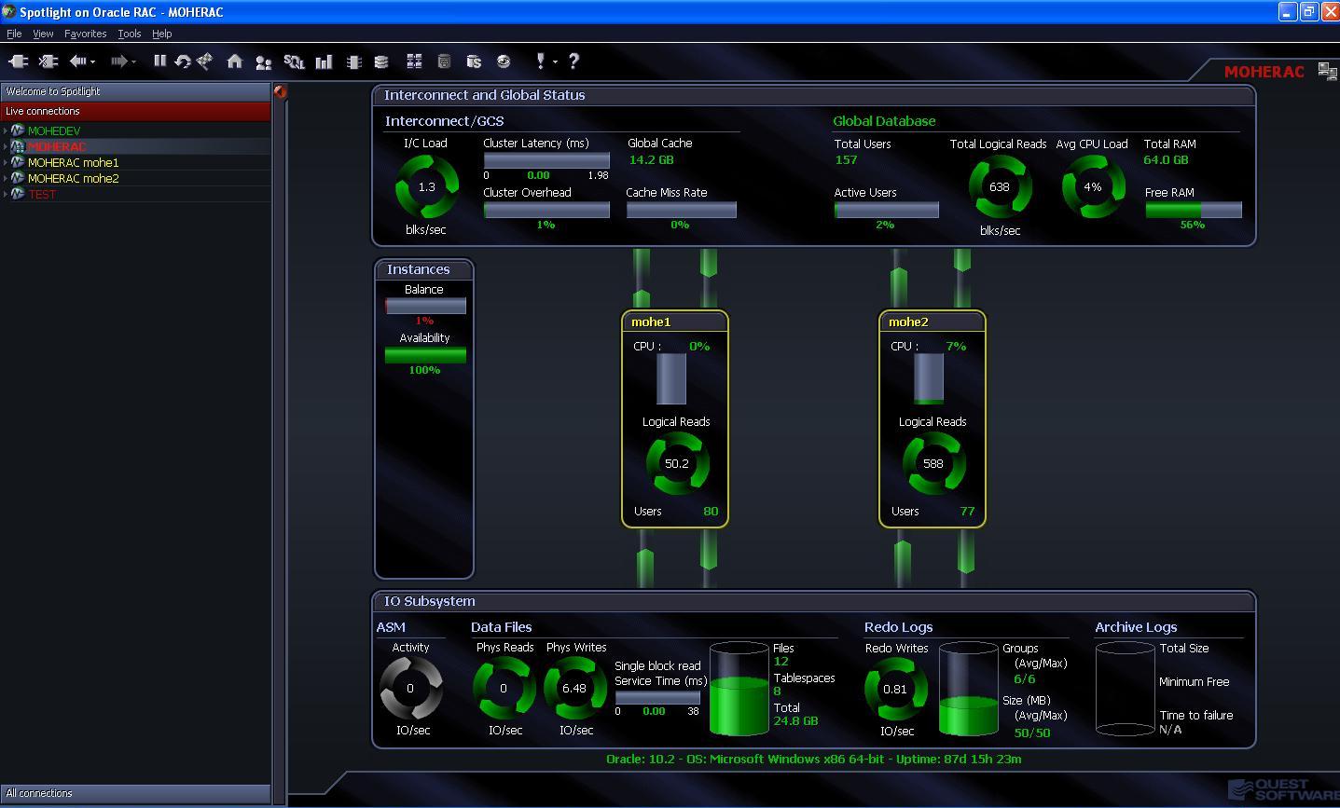Image resolution: width=1340 pixels, height=808 pixels.
Task: Open the users sessions icon in toolbar
Action: tap(264, 62)
